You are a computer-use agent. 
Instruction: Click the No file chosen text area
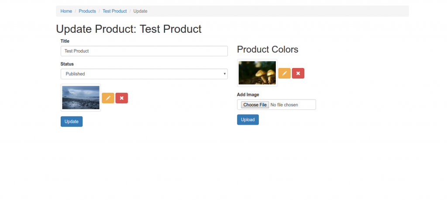tap(284, 105)
